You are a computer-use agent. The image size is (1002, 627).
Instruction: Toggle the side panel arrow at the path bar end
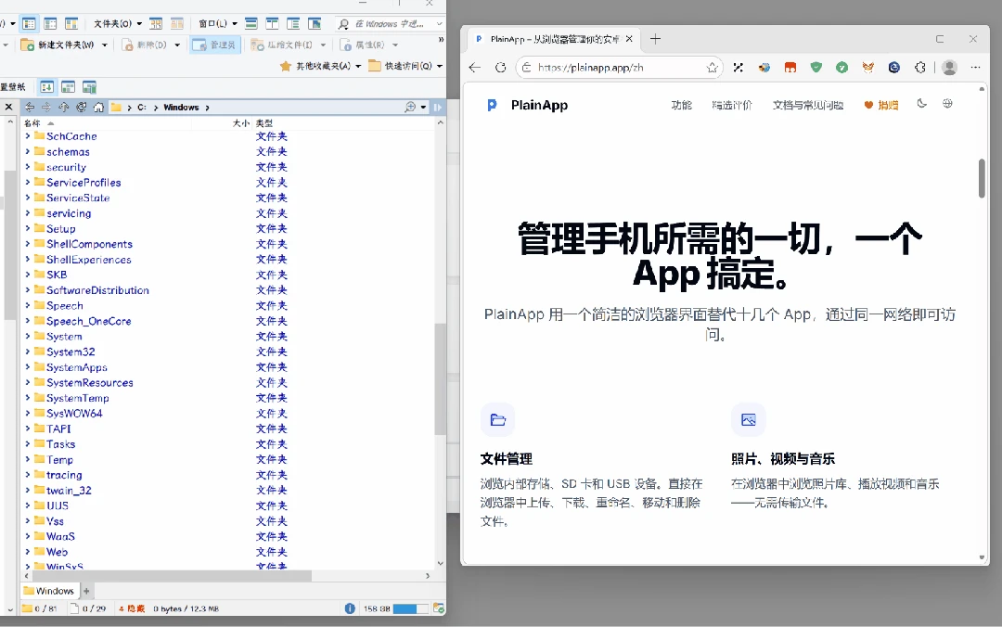438,108
